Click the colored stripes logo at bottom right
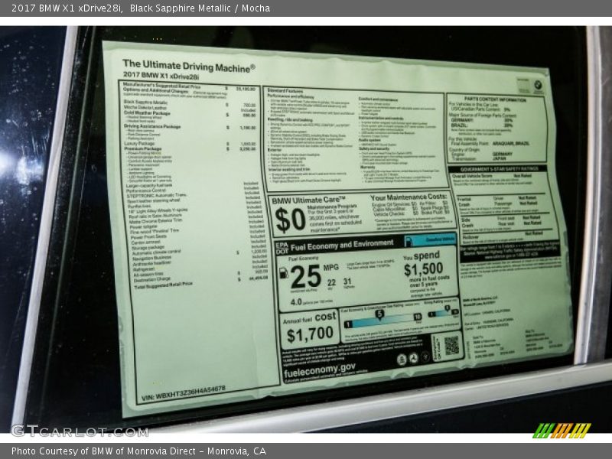The height and width of the screenshot is (459, 612). click(x=562, y=430)
